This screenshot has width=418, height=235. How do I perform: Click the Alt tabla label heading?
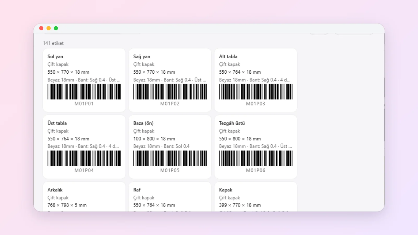click(x=228, y=56)
